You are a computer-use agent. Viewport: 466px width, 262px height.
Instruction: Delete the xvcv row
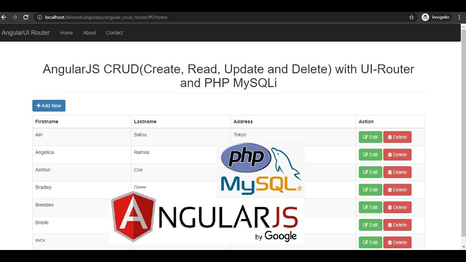(397, 242)
